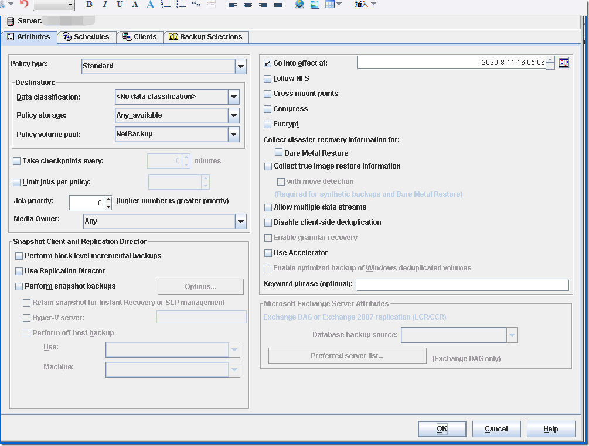The height and width of the screenshot is (446, 589).
Task: Toggle Limit jobs per policy checkbox
Action: pos(17,182)
